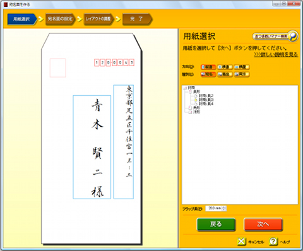Choose the 両方 both-sides type button
Image resolution: width=303 pixels, height=251 pixels.
(242, 74)
